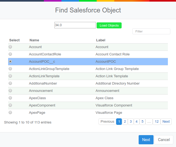176x147 pixels.
Task: Click 'Action Link Group Template' label cell
Action: coord(117,69)
